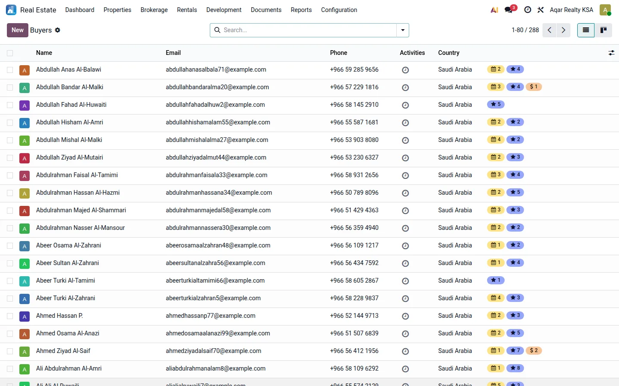Create a new buyer with New button
619x386 pixels.
(18, 30)
